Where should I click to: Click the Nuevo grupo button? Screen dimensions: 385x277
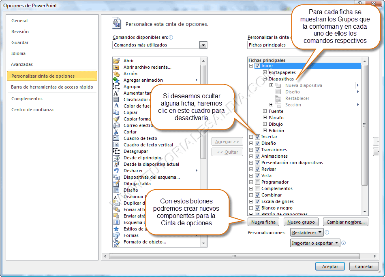pos(301,222)
